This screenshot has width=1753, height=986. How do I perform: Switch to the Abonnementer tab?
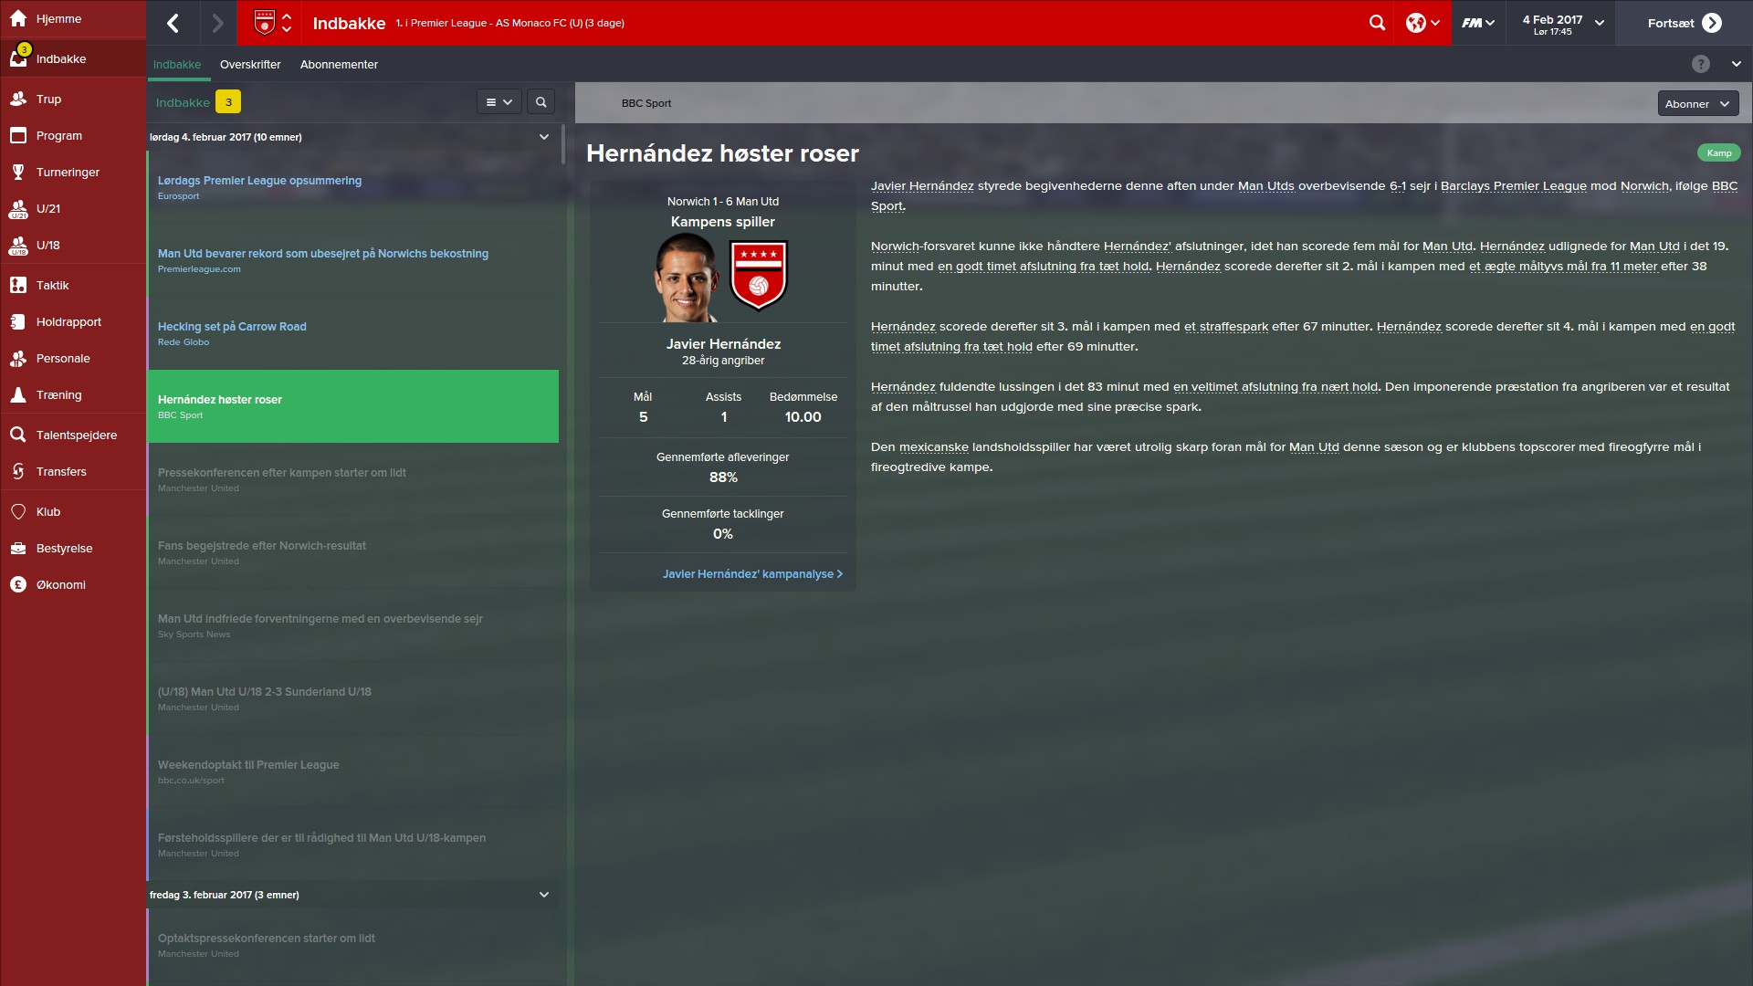click(339, 64)
